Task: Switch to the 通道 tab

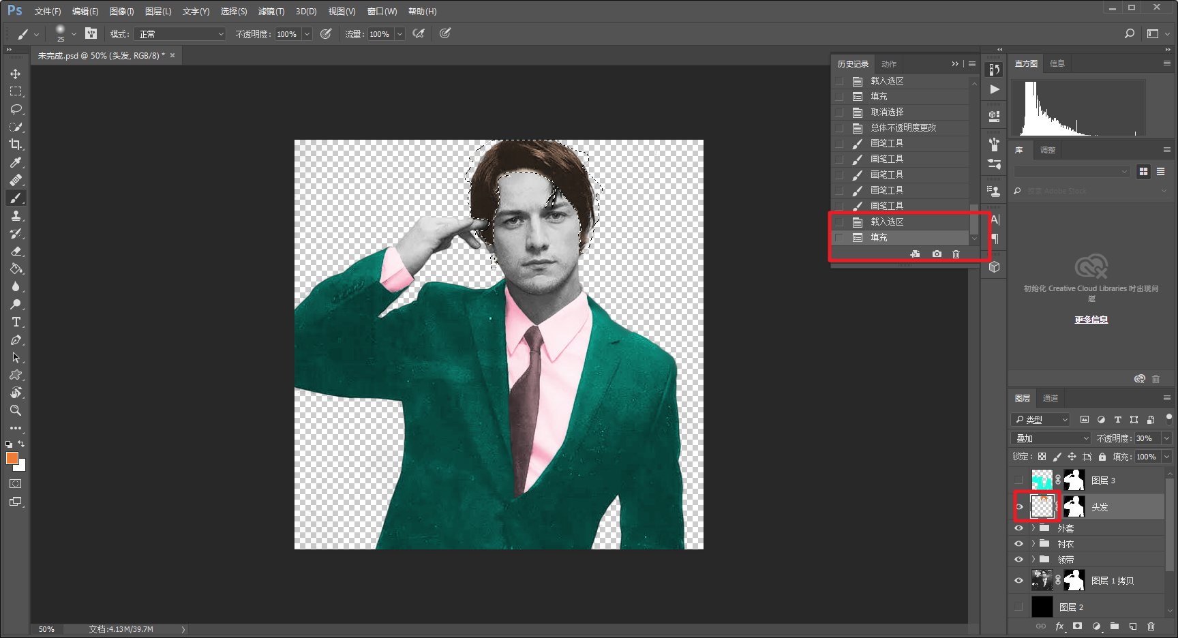Action: coord(1051,398)
